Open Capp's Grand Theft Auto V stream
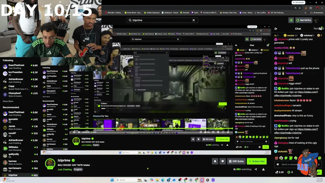 [x=20, y=88]
